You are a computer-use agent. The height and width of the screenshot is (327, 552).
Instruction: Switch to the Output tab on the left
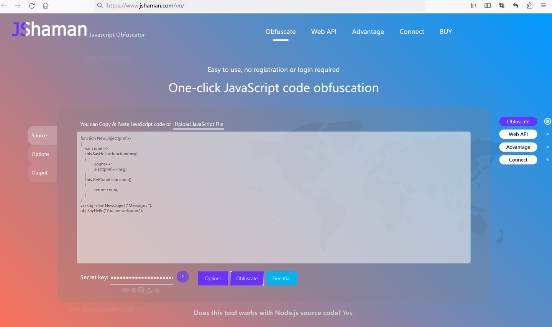coord(39,173)
